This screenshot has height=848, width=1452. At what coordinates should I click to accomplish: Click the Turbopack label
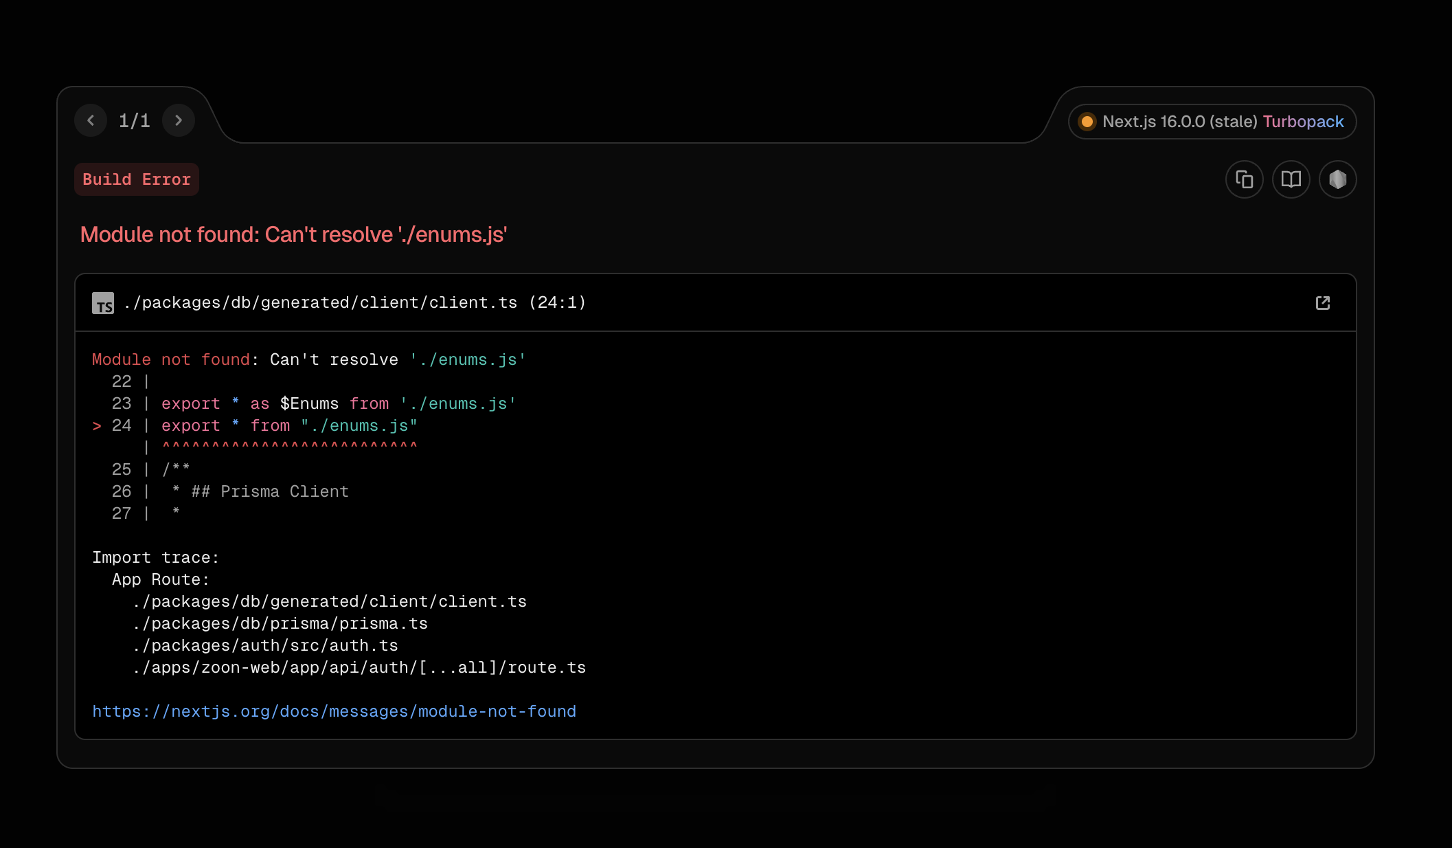coord(1303,122)
